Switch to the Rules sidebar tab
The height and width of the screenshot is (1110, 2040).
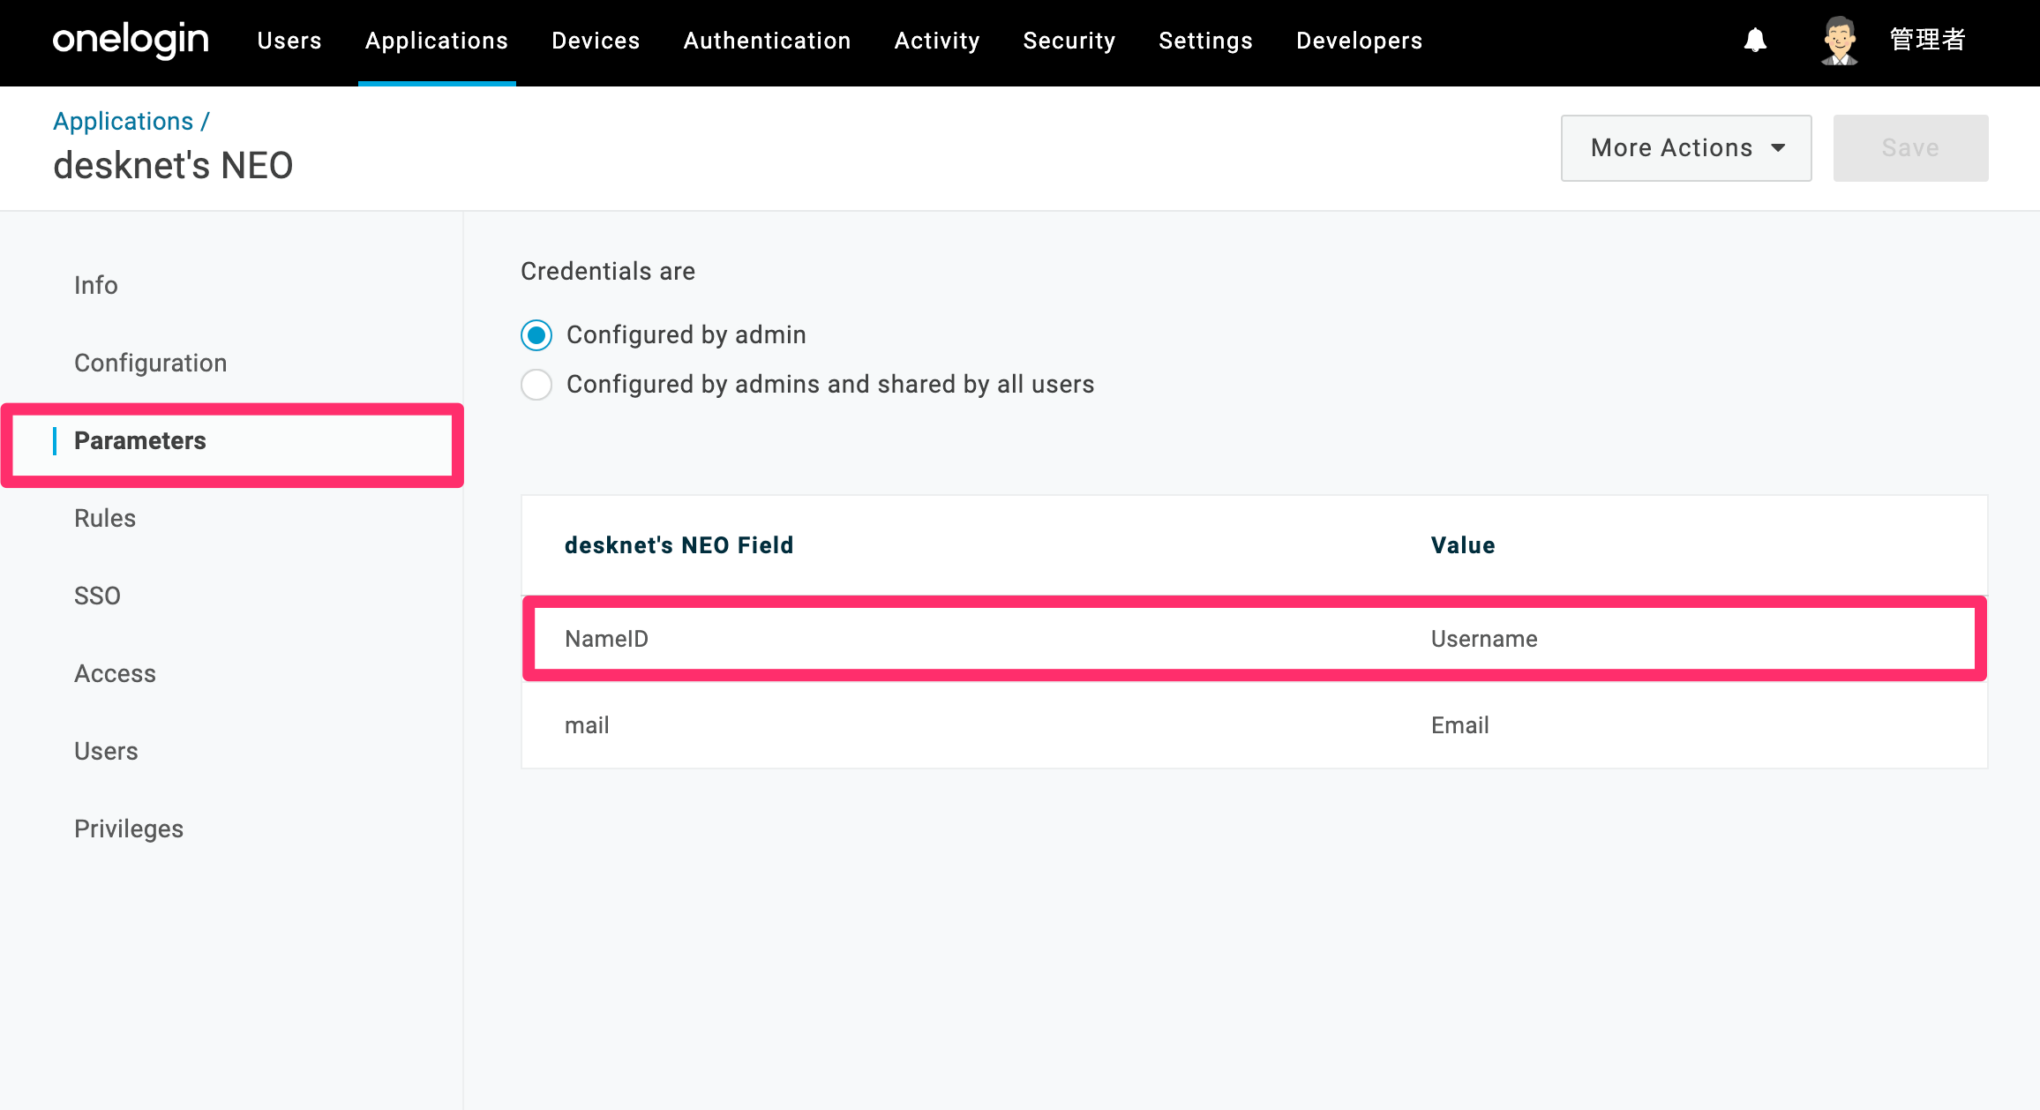[x=105, y=518]
